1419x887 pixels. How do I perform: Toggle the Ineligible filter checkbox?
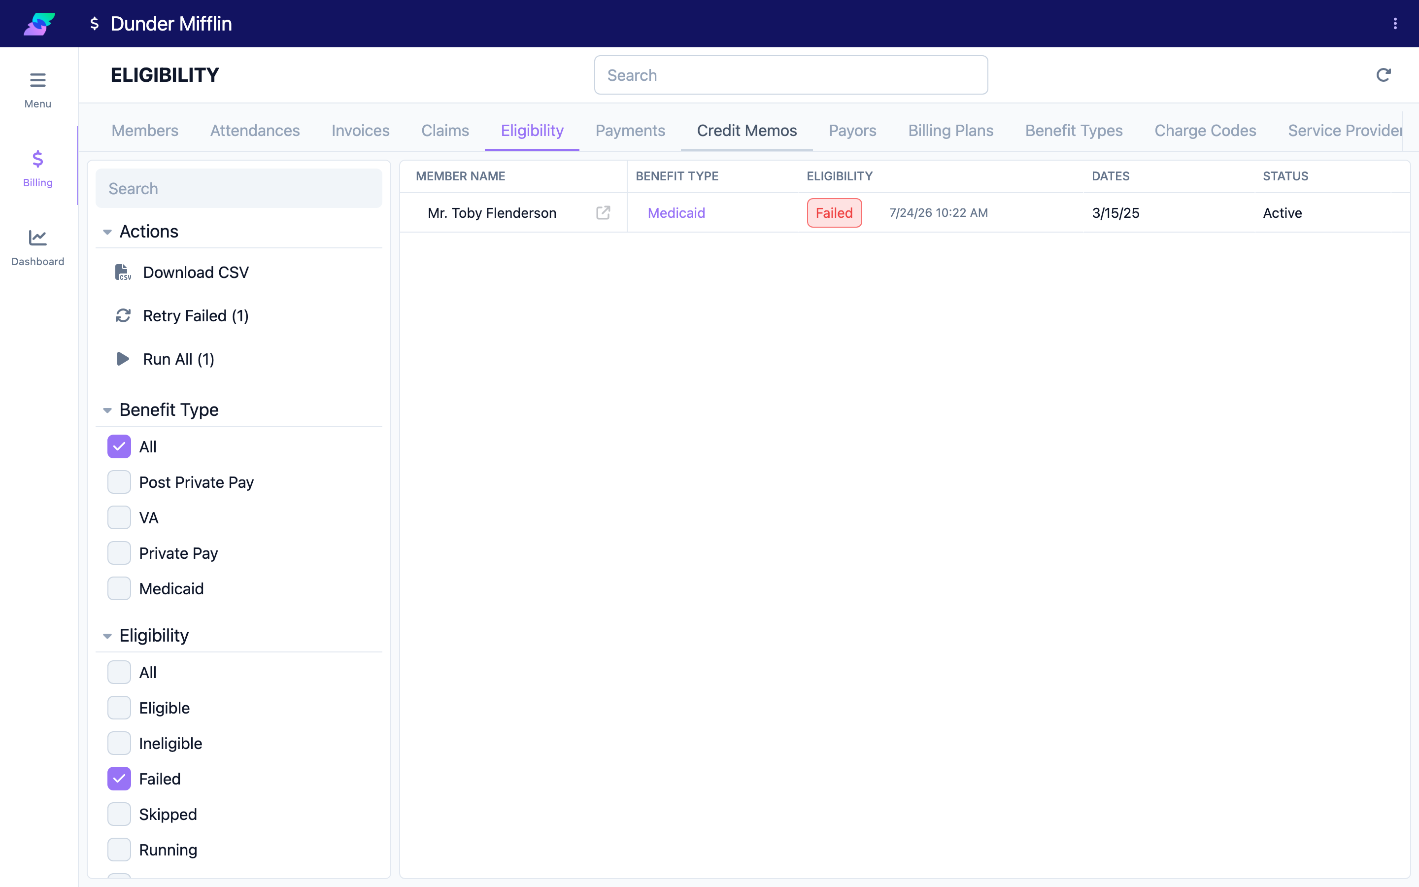coord(119,743)
